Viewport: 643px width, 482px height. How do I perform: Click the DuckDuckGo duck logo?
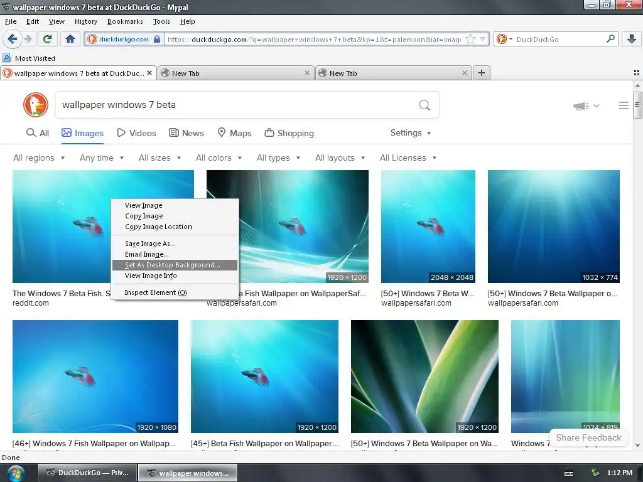(x=36, y=105)
